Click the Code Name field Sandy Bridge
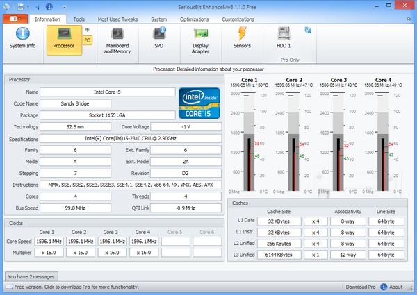417x295 pixels. pos(75,103)
